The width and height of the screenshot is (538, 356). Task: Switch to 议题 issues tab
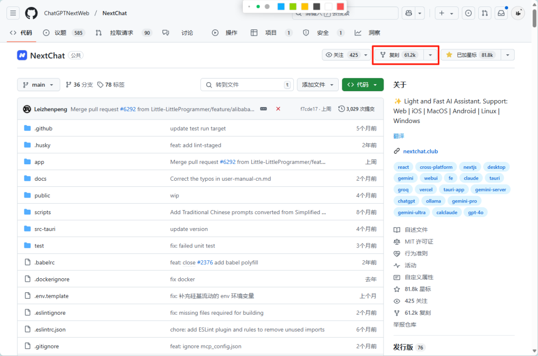tap(64, 32)
